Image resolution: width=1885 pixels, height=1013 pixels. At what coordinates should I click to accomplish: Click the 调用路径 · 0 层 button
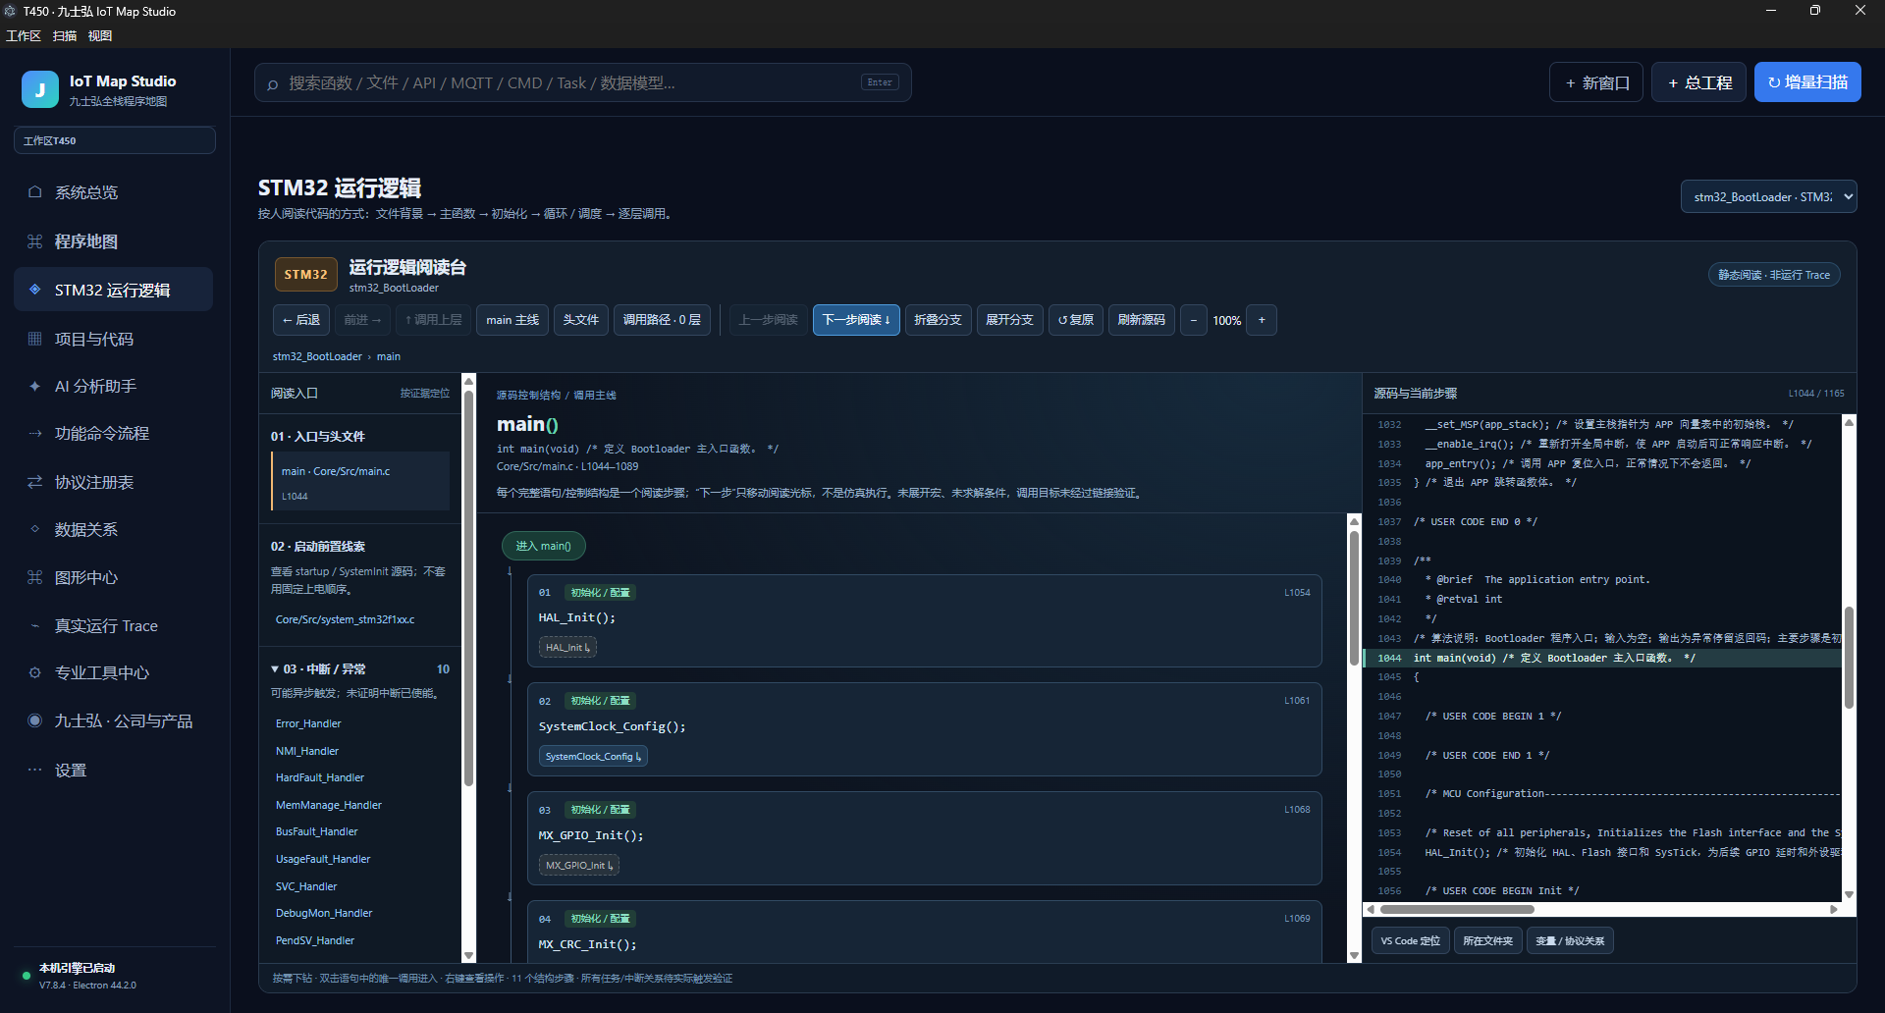(x=662, y=320)
